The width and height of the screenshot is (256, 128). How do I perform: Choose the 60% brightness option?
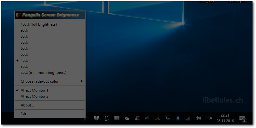coord(50,48)
